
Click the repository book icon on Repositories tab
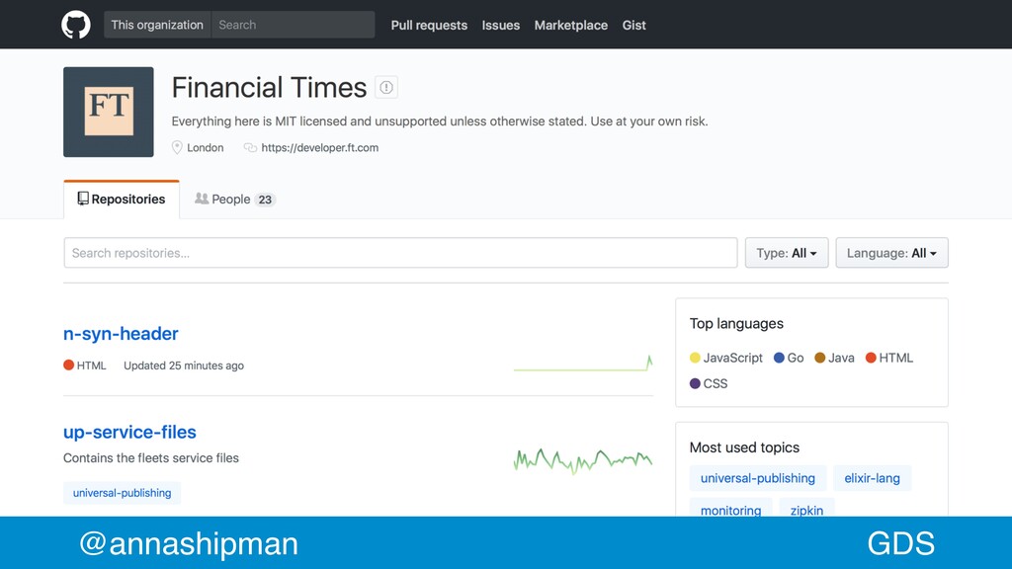point(83,199)
